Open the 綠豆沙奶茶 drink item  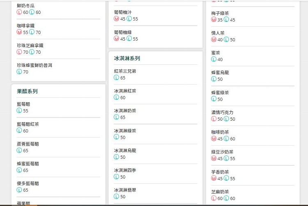tap(222, 152)
